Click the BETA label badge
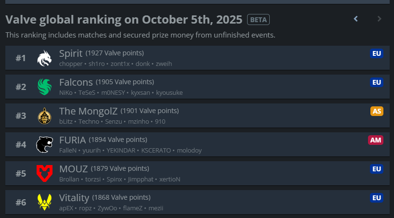The height and width of the screenshot is (218, 394). coord(258,20)
